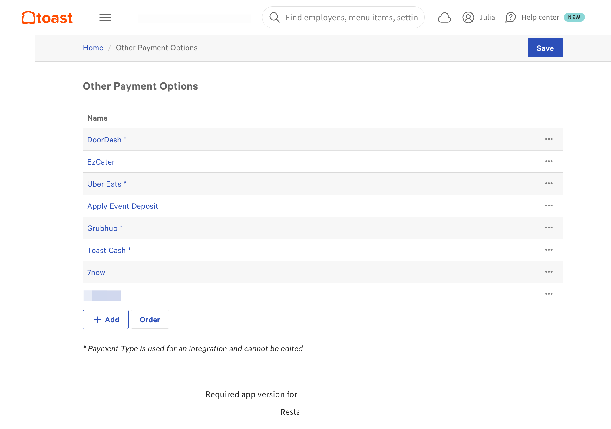Click the Order button

tap(150, 319)
